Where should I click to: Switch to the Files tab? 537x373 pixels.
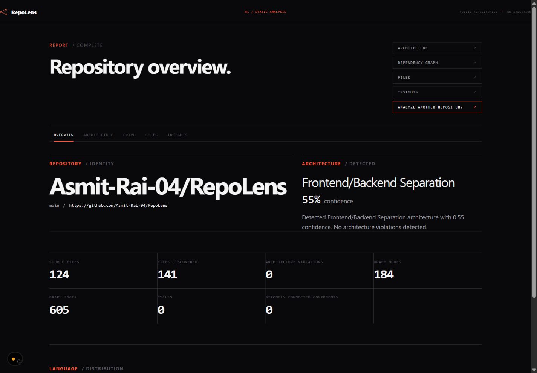pyautogui.click(x=151, y=135)
